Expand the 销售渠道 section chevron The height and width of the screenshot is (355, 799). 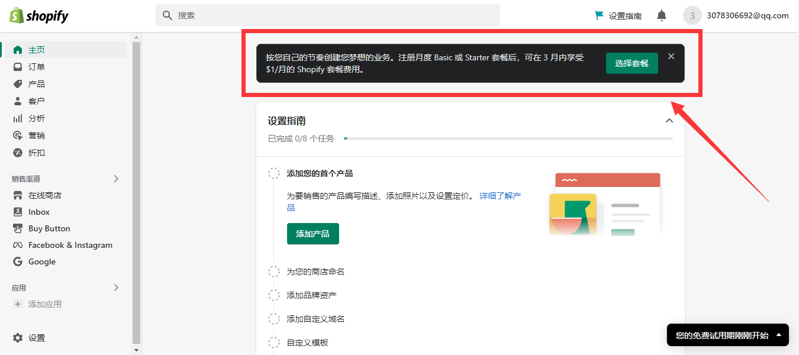click(116, 178)
